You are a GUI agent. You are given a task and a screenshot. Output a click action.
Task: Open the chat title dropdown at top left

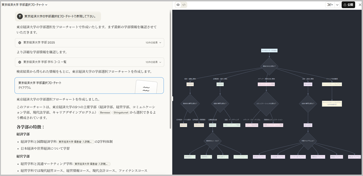(24, 5)
